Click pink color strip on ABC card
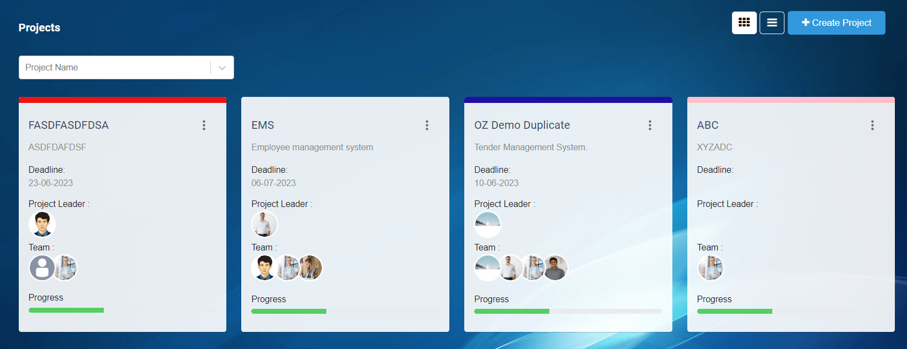Image resolution: width=907 pixels, height=349 pixels. [x=791, y=100]
